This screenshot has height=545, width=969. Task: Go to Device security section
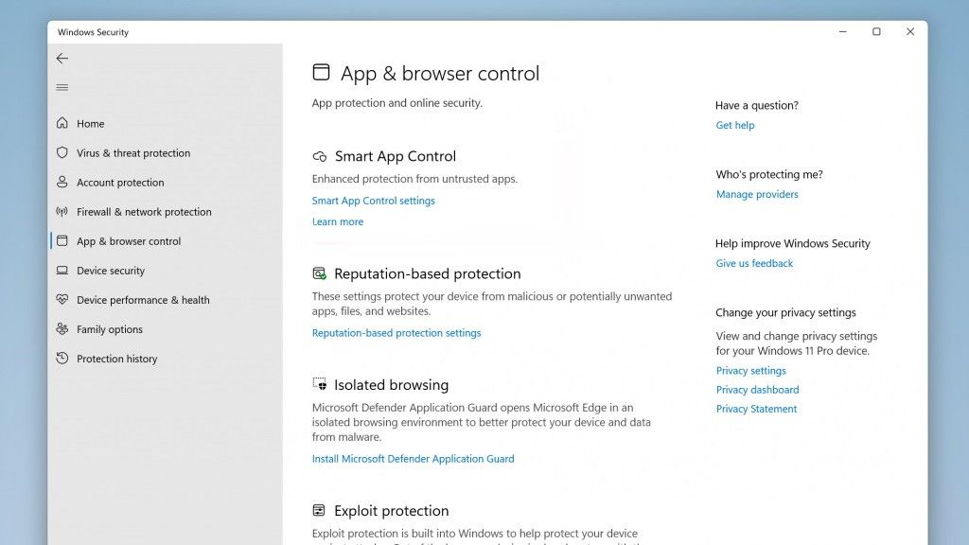(x=111, y=271)
